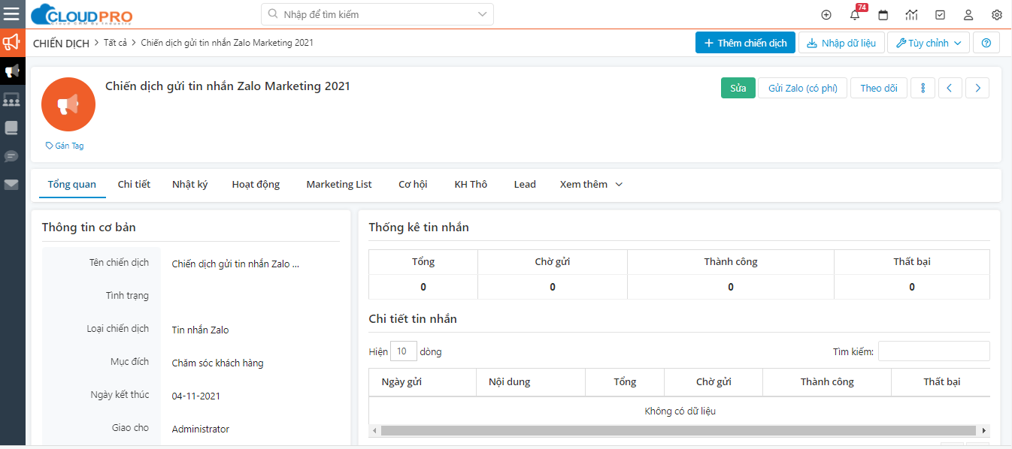Open the tasks checkbox icon
The height and width of the screenshot is (449, 1012).
tap(941, 14)
